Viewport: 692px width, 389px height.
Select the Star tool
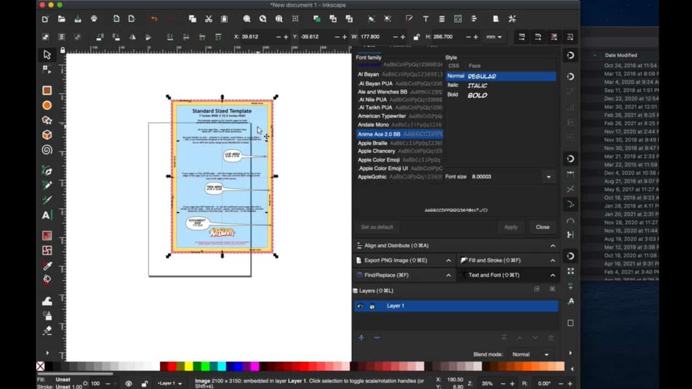point(48,120)
